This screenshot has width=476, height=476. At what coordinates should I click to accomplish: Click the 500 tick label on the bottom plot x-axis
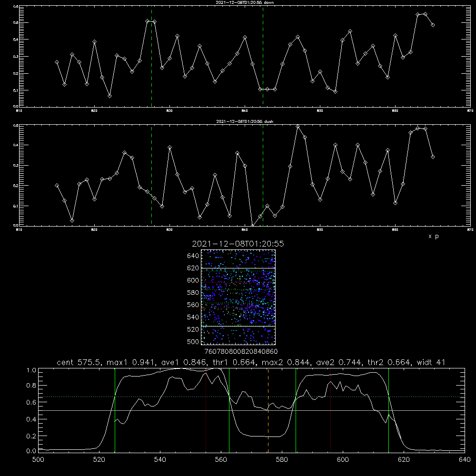[38, 460]
